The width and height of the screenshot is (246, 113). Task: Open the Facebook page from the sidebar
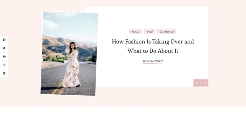coord(4,40)
